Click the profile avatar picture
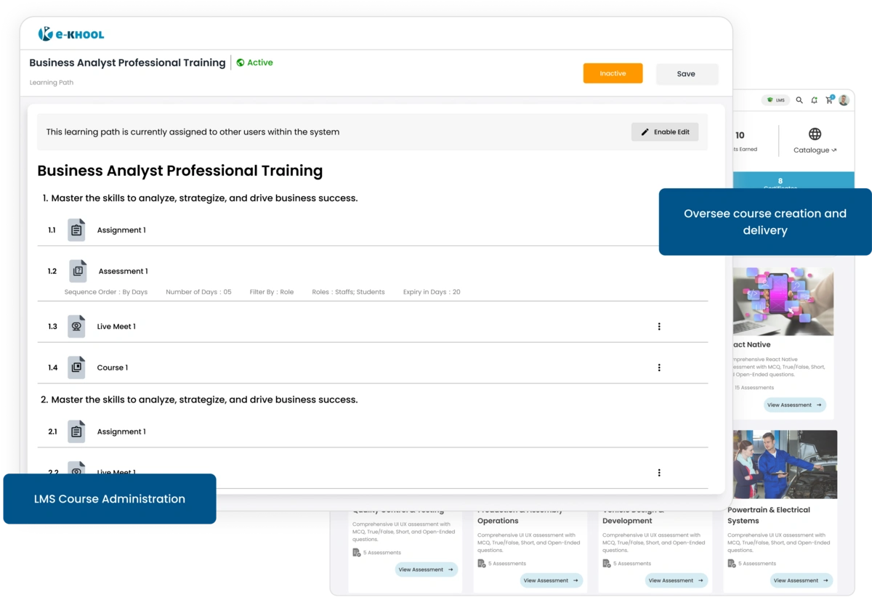 click(x=843, y=100)
